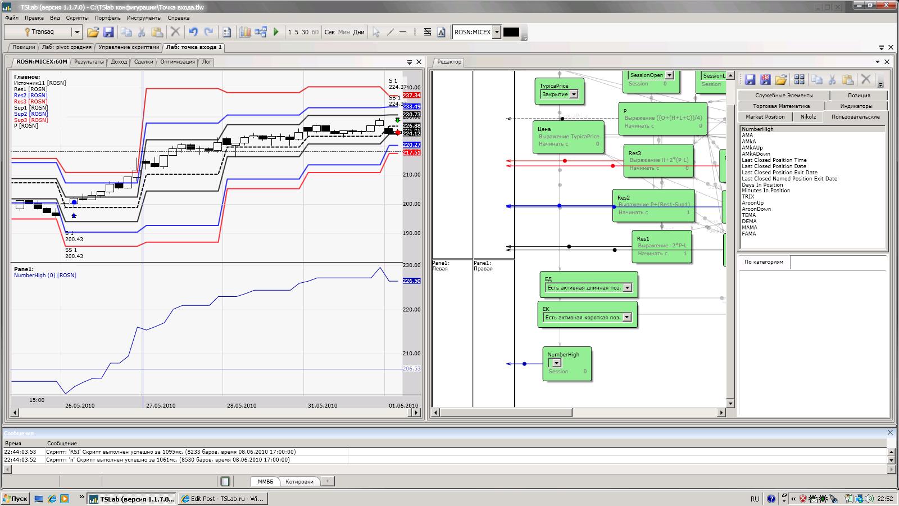
Task: Switch interval to 30 in the toolbar
Action: click(x=305, y=32)
